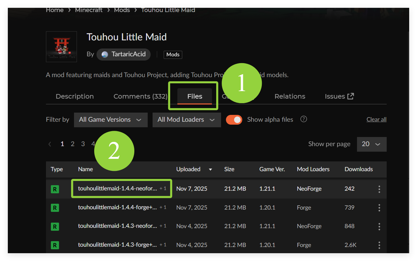Go to page 3 of files
Screen dimensions: 417x261
click(83, 144)
